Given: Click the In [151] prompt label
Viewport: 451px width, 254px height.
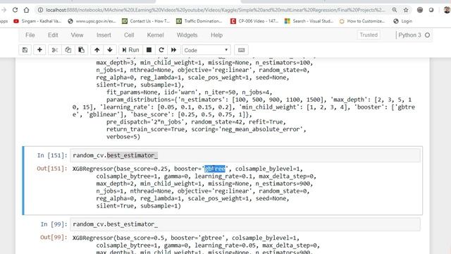Looking at the screenshot, I should click(52, 155).
